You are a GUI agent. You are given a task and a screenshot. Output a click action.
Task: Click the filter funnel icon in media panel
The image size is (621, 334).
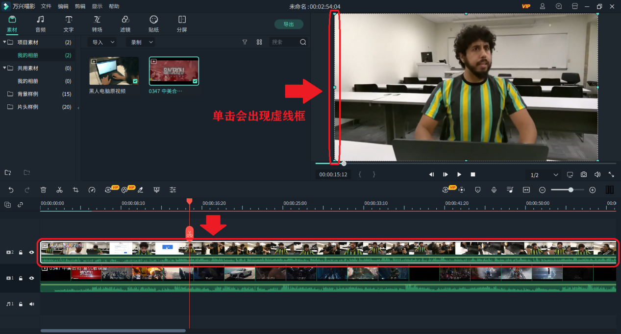(x=245, y=42)
